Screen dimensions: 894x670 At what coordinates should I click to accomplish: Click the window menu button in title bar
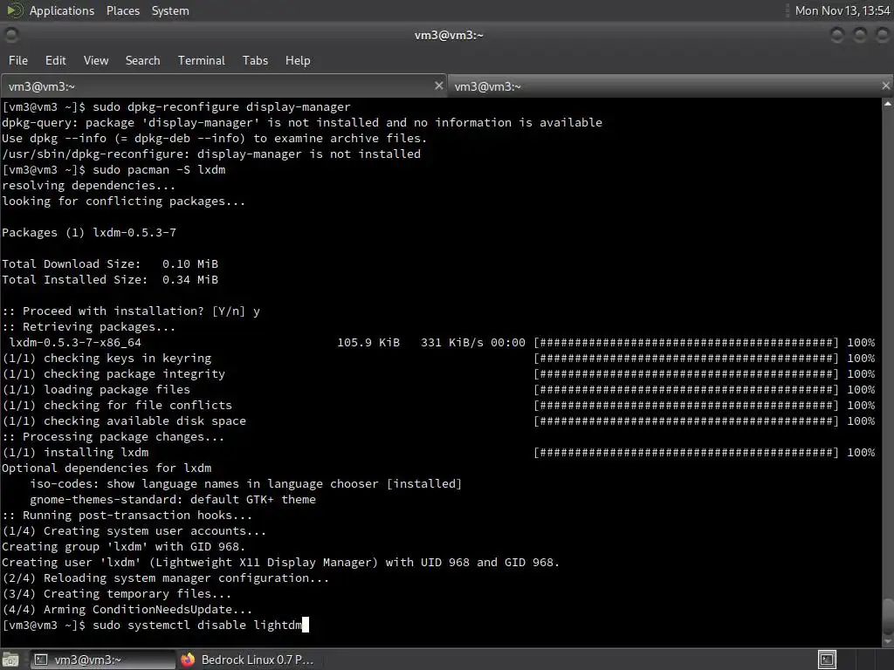click(10, 35)
